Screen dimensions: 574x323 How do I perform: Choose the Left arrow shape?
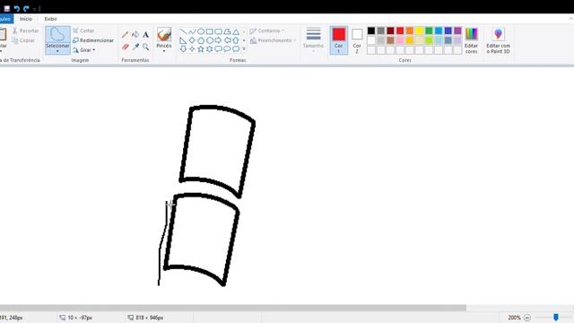227,40
